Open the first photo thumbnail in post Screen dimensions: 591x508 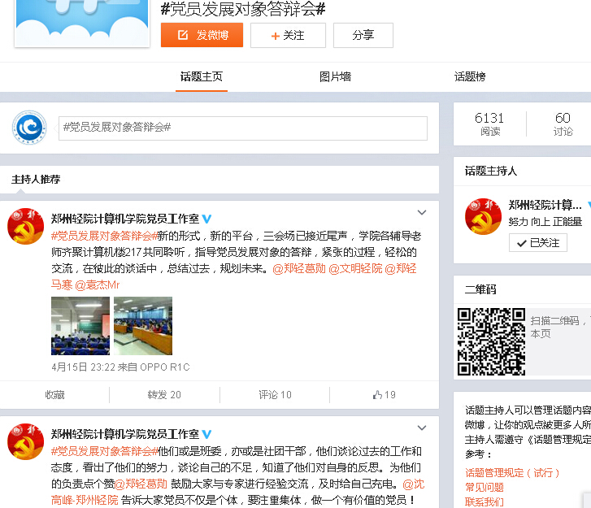80,325
